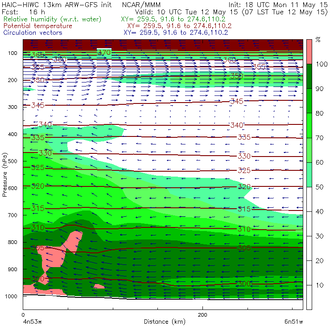Viewport: 330px width, 330px height.
Task: Pick the 50–60% aqua colorbar segment
Action: [x=309, y=175]
